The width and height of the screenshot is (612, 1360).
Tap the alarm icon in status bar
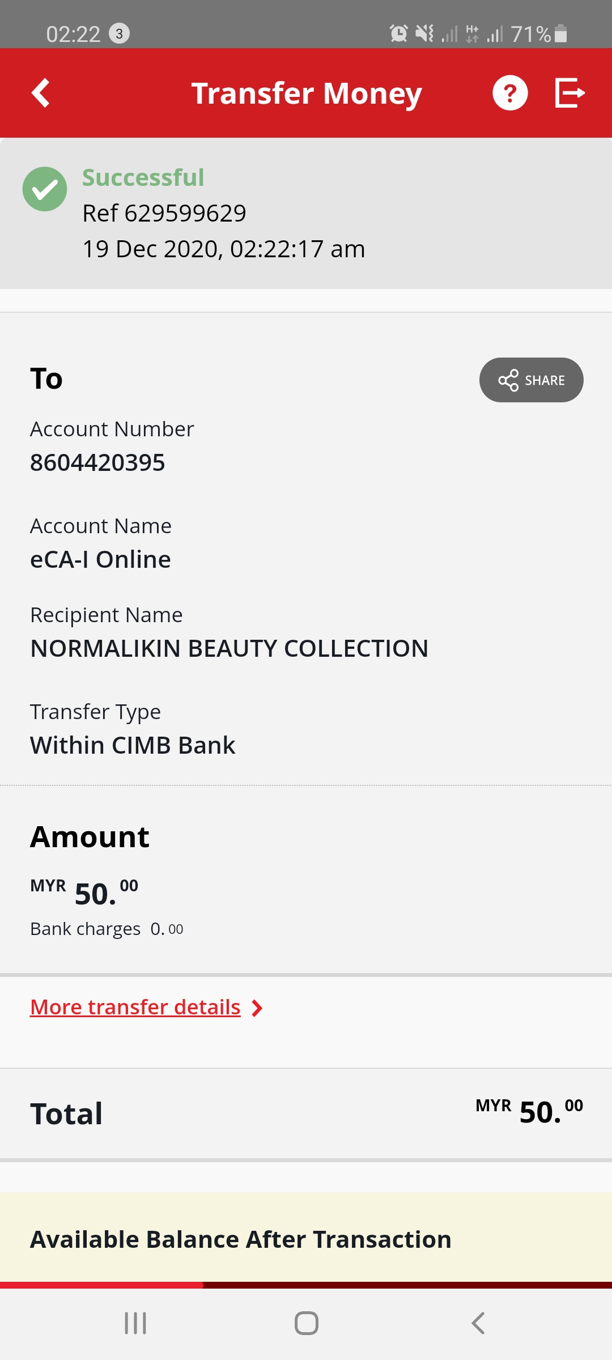(399, 33)
